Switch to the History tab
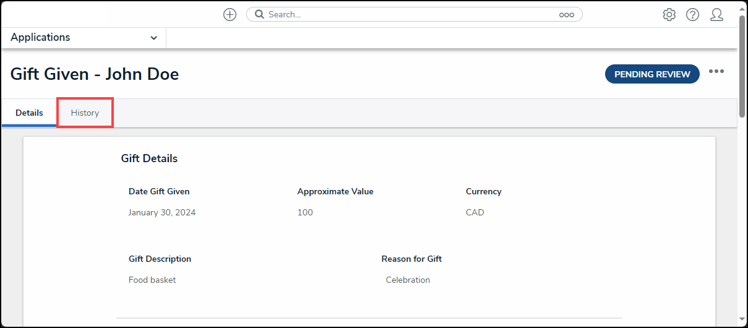 (x=85, y=113)
